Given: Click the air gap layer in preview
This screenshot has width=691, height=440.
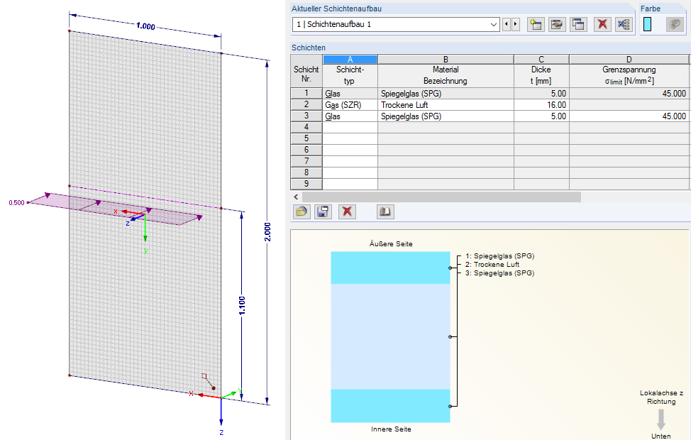Looking at the screenshot, I should click(390, 336).
